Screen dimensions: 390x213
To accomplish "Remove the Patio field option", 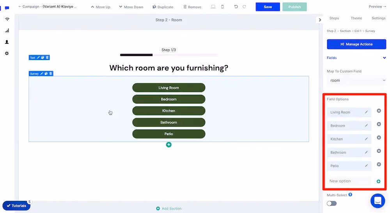I will (x=379, y=165).
